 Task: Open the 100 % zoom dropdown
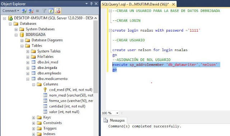pos(117,113)
